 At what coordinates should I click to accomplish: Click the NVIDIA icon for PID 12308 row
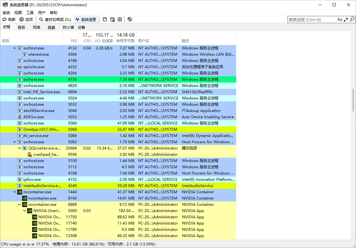coord(35,236)
